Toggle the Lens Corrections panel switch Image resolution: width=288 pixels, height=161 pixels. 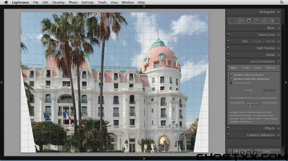(x=228, y=61)
